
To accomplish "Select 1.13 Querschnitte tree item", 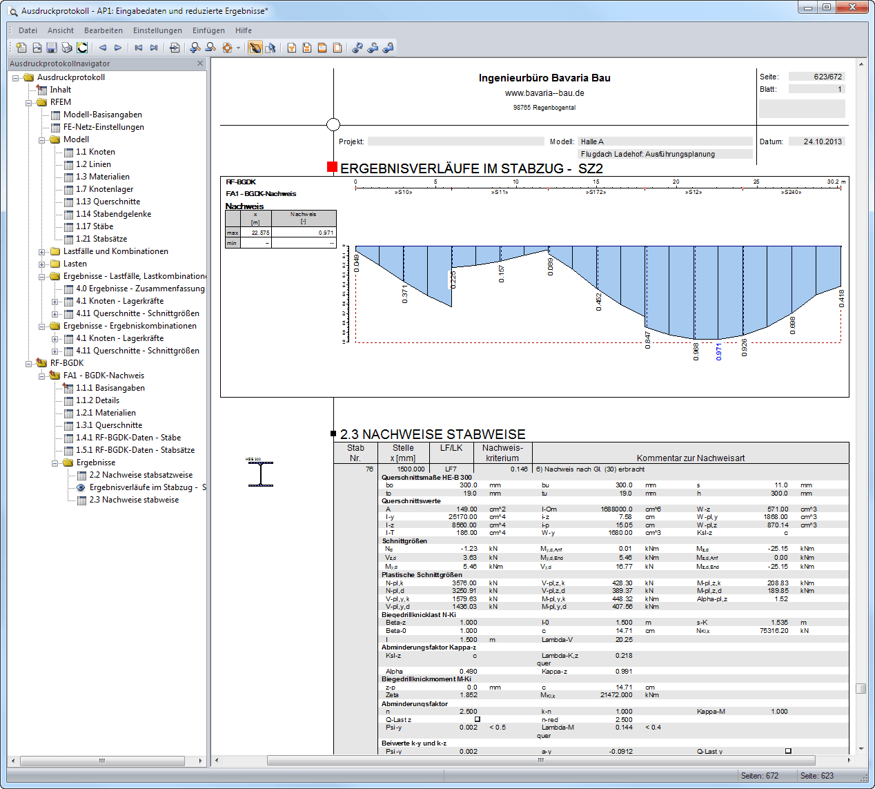I will (x=108, y=202).
